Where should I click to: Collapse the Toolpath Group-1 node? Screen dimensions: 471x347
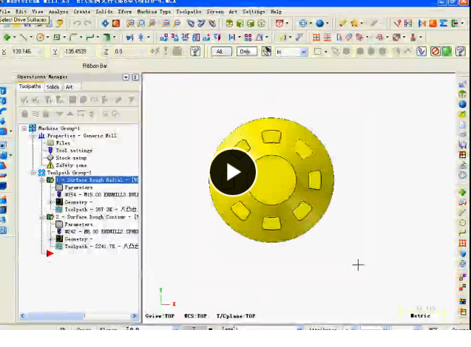pyautogui.click(x=33, y=173)
